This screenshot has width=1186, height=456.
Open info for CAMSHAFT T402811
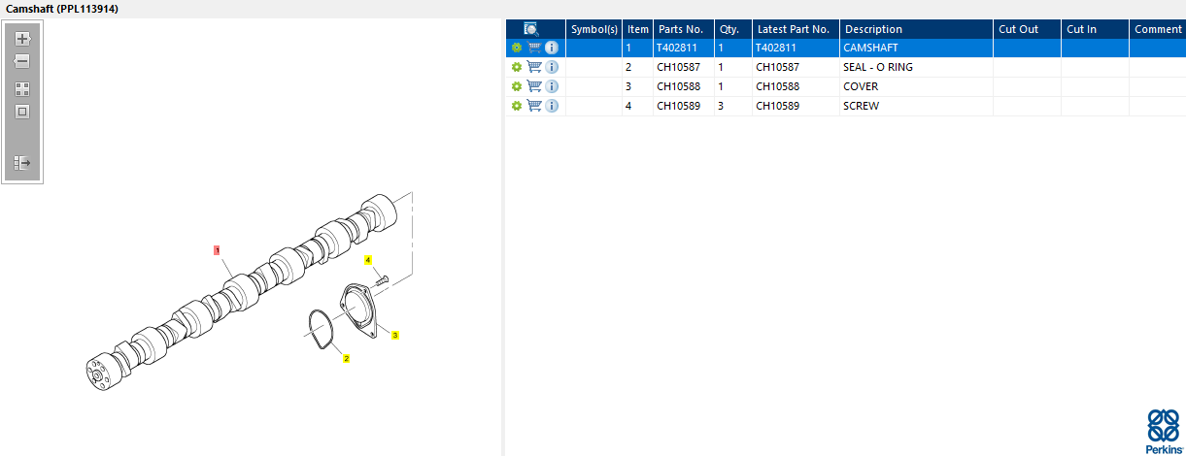pyautogui.click(x=552, y=48)
